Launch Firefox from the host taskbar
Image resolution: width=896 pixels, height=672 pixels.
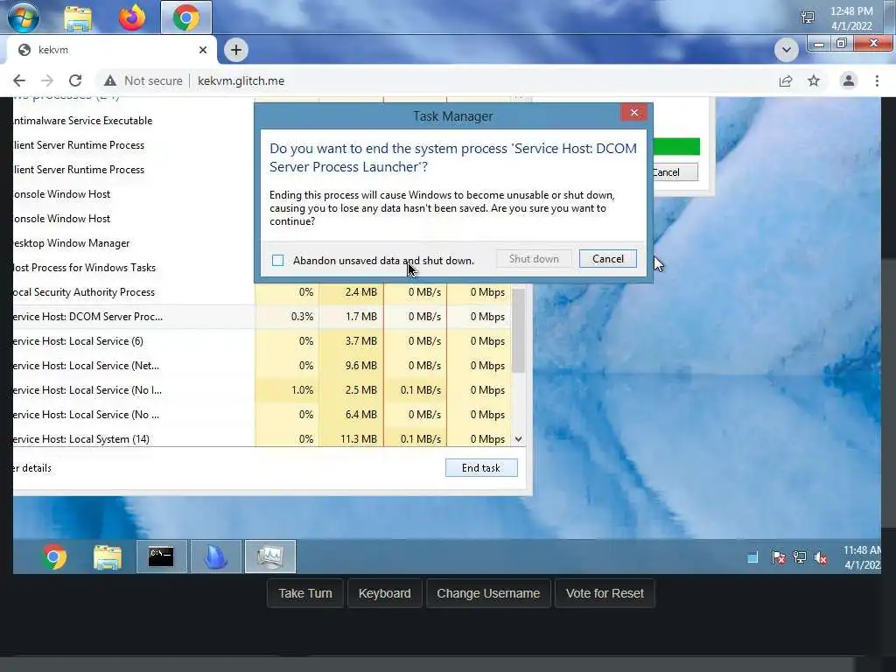[x=132, y=17]
